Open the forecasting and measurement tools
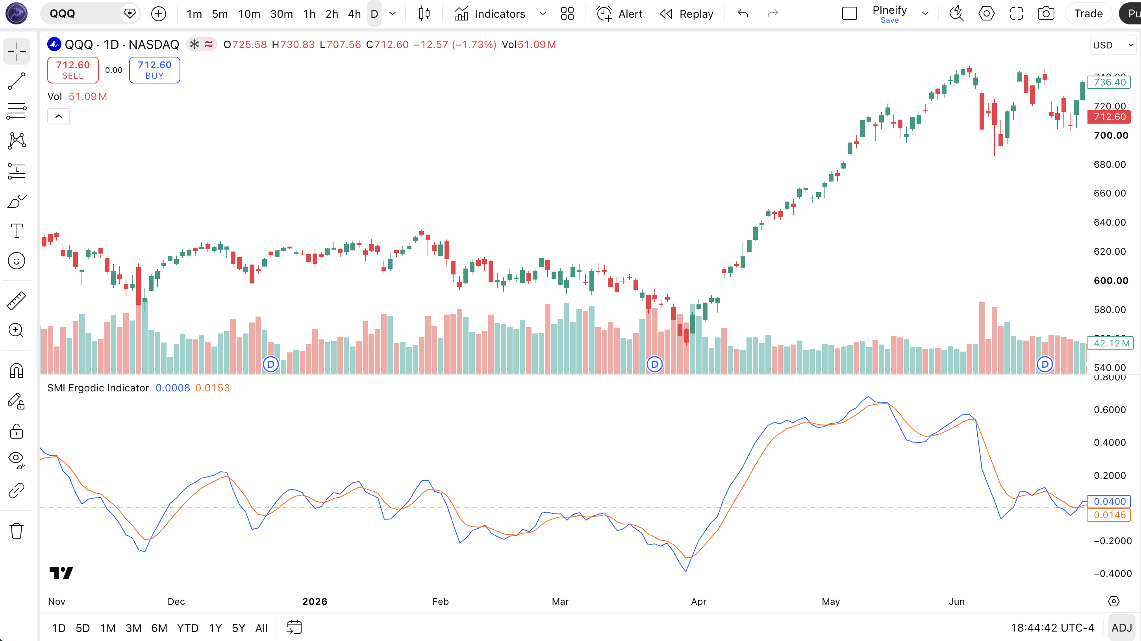Image resolution: width=1141 pixels, height=641 pixels. tap(17, 171)
